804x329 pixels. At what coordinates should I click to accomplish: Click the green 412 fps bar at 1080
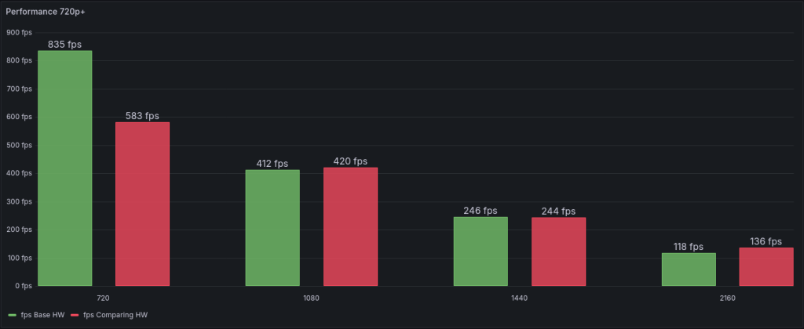point(272,227)
